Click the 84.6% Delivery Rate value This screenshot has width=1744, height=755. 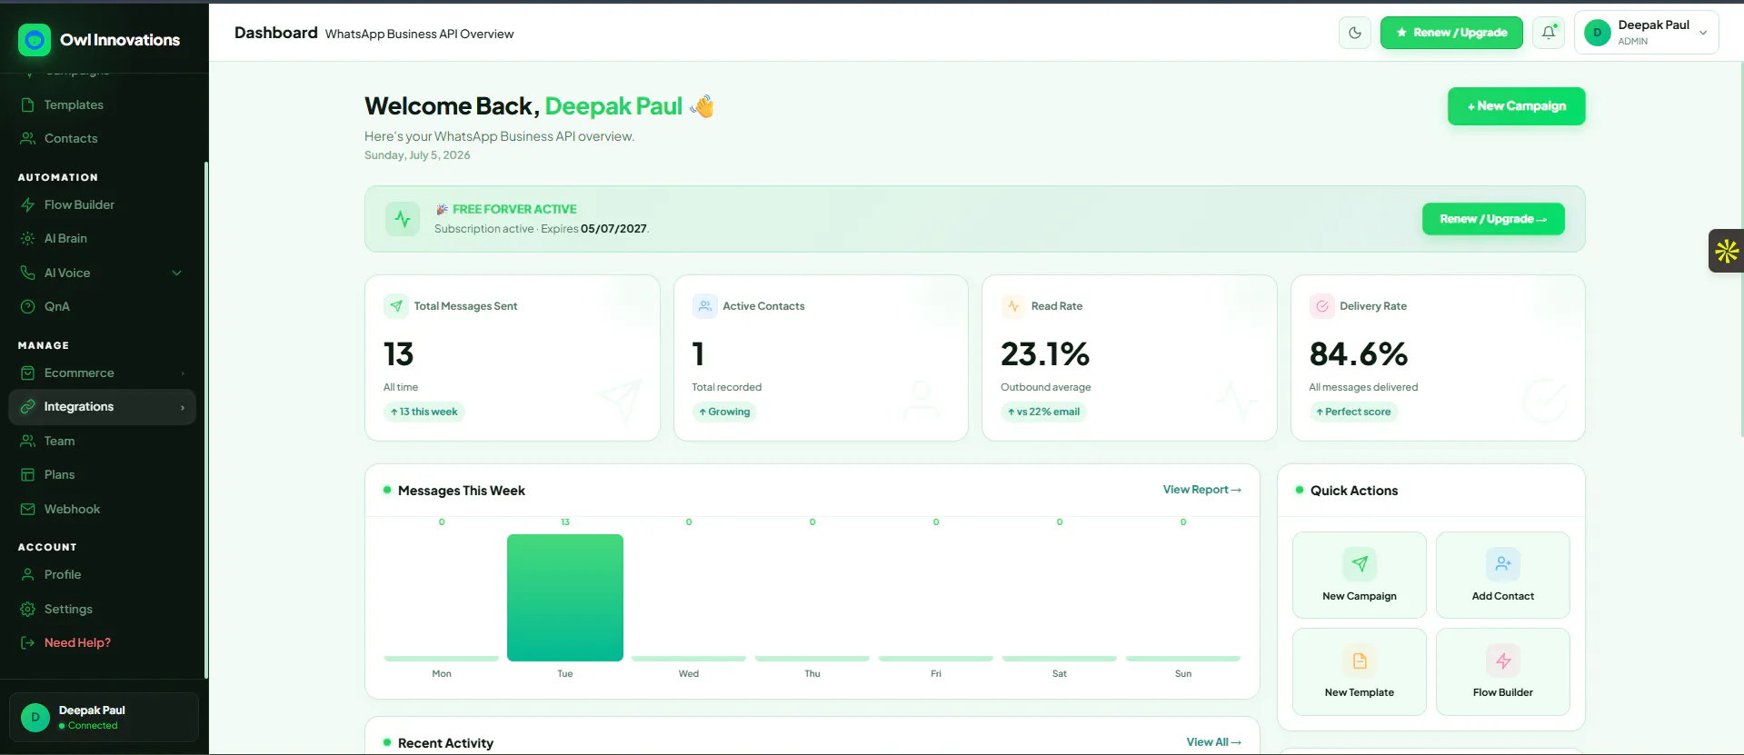1359,353
